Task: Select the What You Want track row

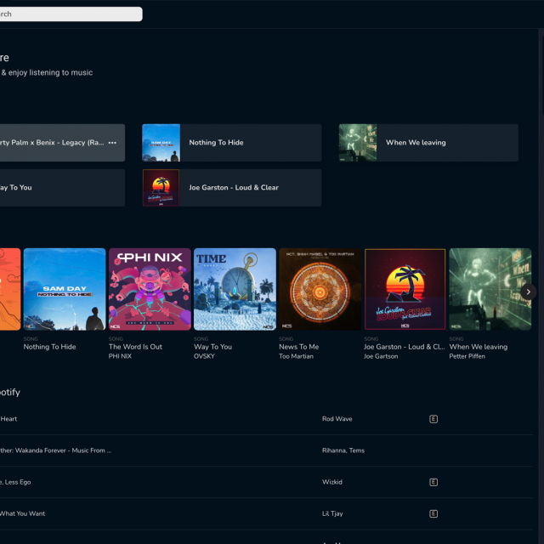Action: pos(266,513)
